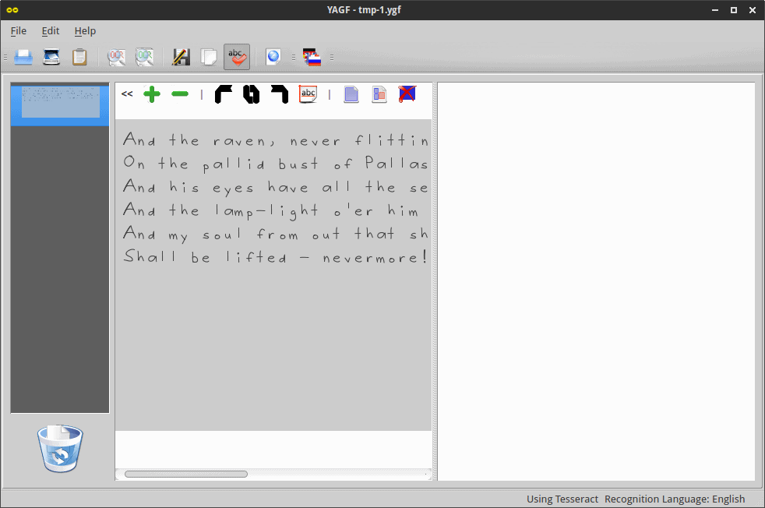Image resolution: width=765 pixels, height=508 pixels.
Task: Zoom out with the green minus icon
Action: [x=180, y=93]
